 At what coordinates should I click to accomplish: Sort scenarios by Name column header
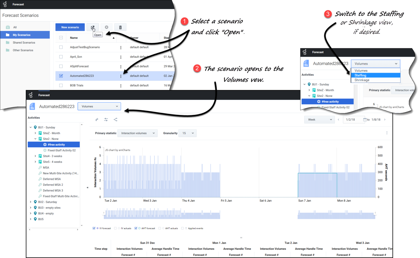point(74,38)
